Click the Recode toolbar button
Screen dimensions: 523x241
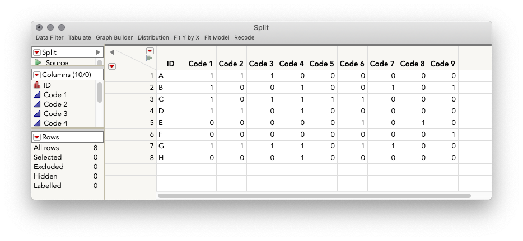click(244, 38)
